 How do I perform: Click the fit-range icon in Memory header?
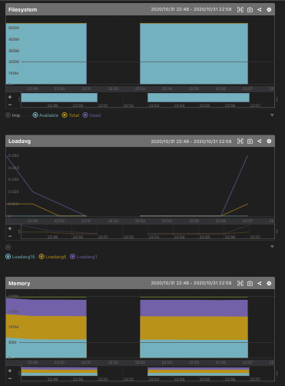coord(240,283)
